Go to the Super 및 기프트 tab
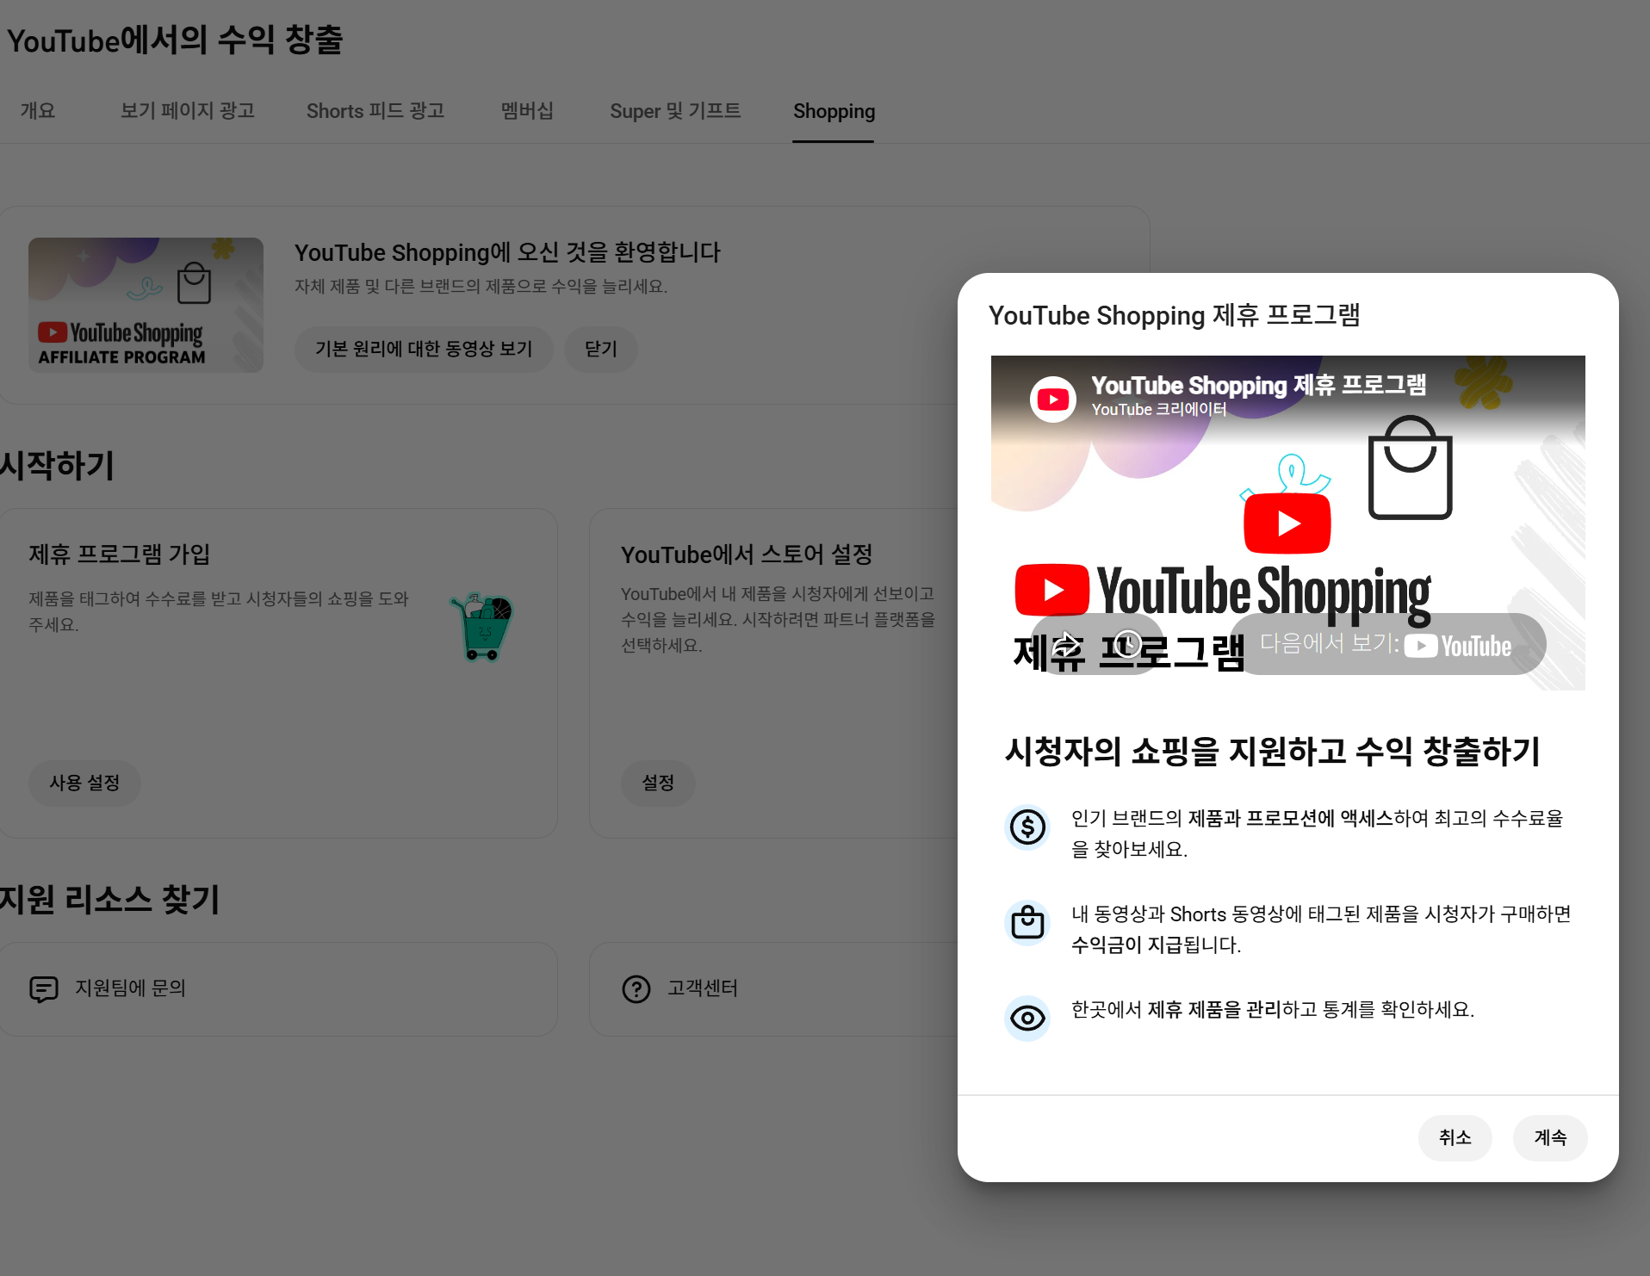 (x=675, y=111)
